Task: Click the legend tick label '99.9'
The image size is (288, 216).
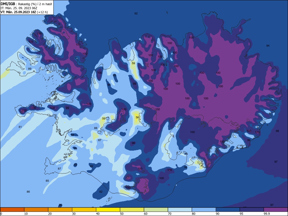Action: 267,214
